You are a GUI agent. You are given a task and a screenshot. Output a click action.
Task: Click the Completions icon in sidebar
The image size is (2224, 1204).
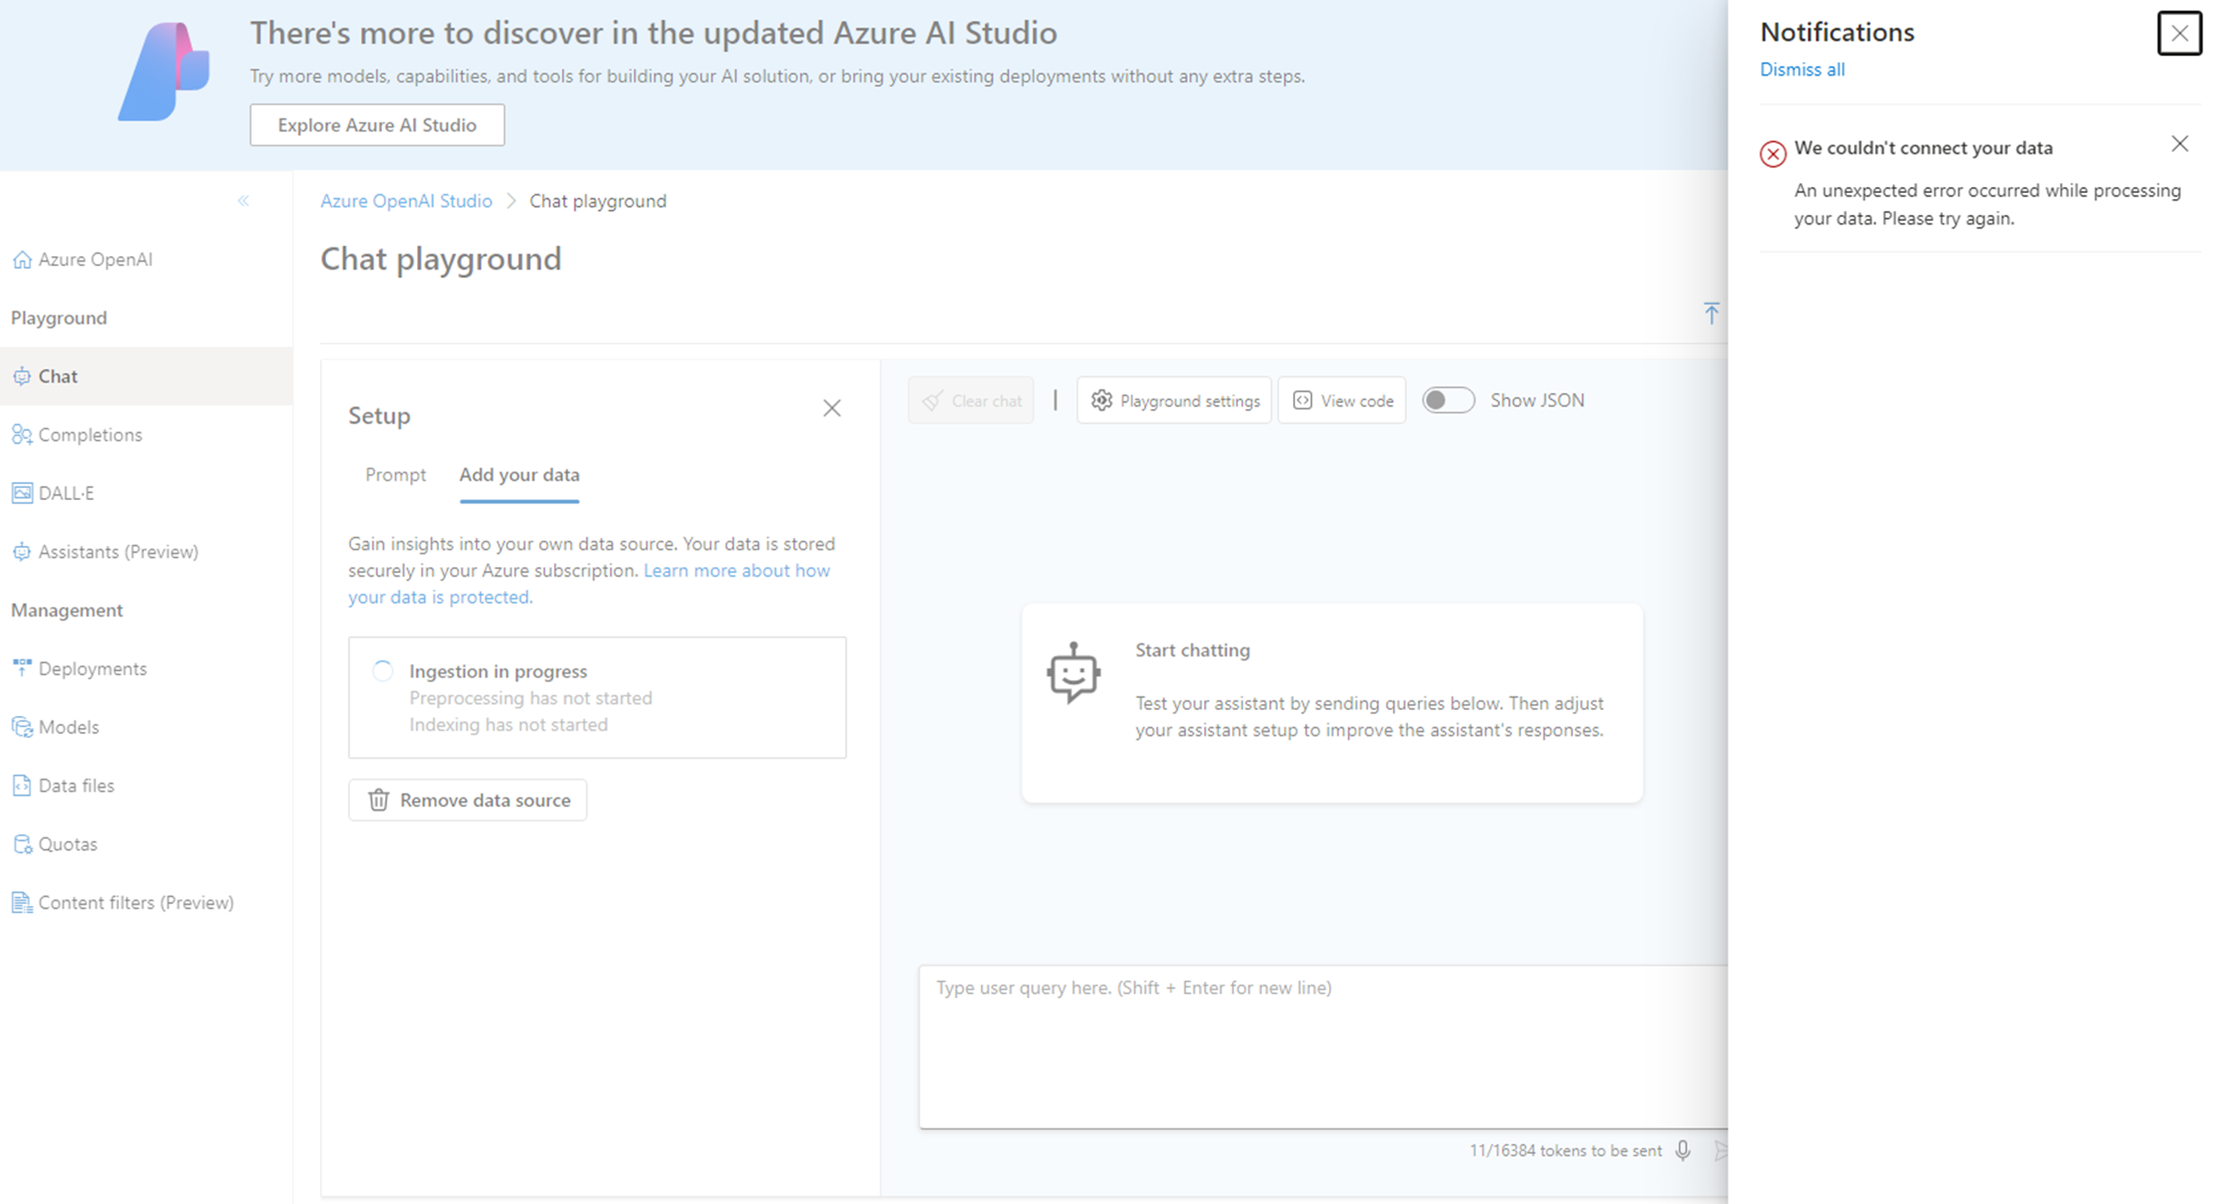click(22, 435)
